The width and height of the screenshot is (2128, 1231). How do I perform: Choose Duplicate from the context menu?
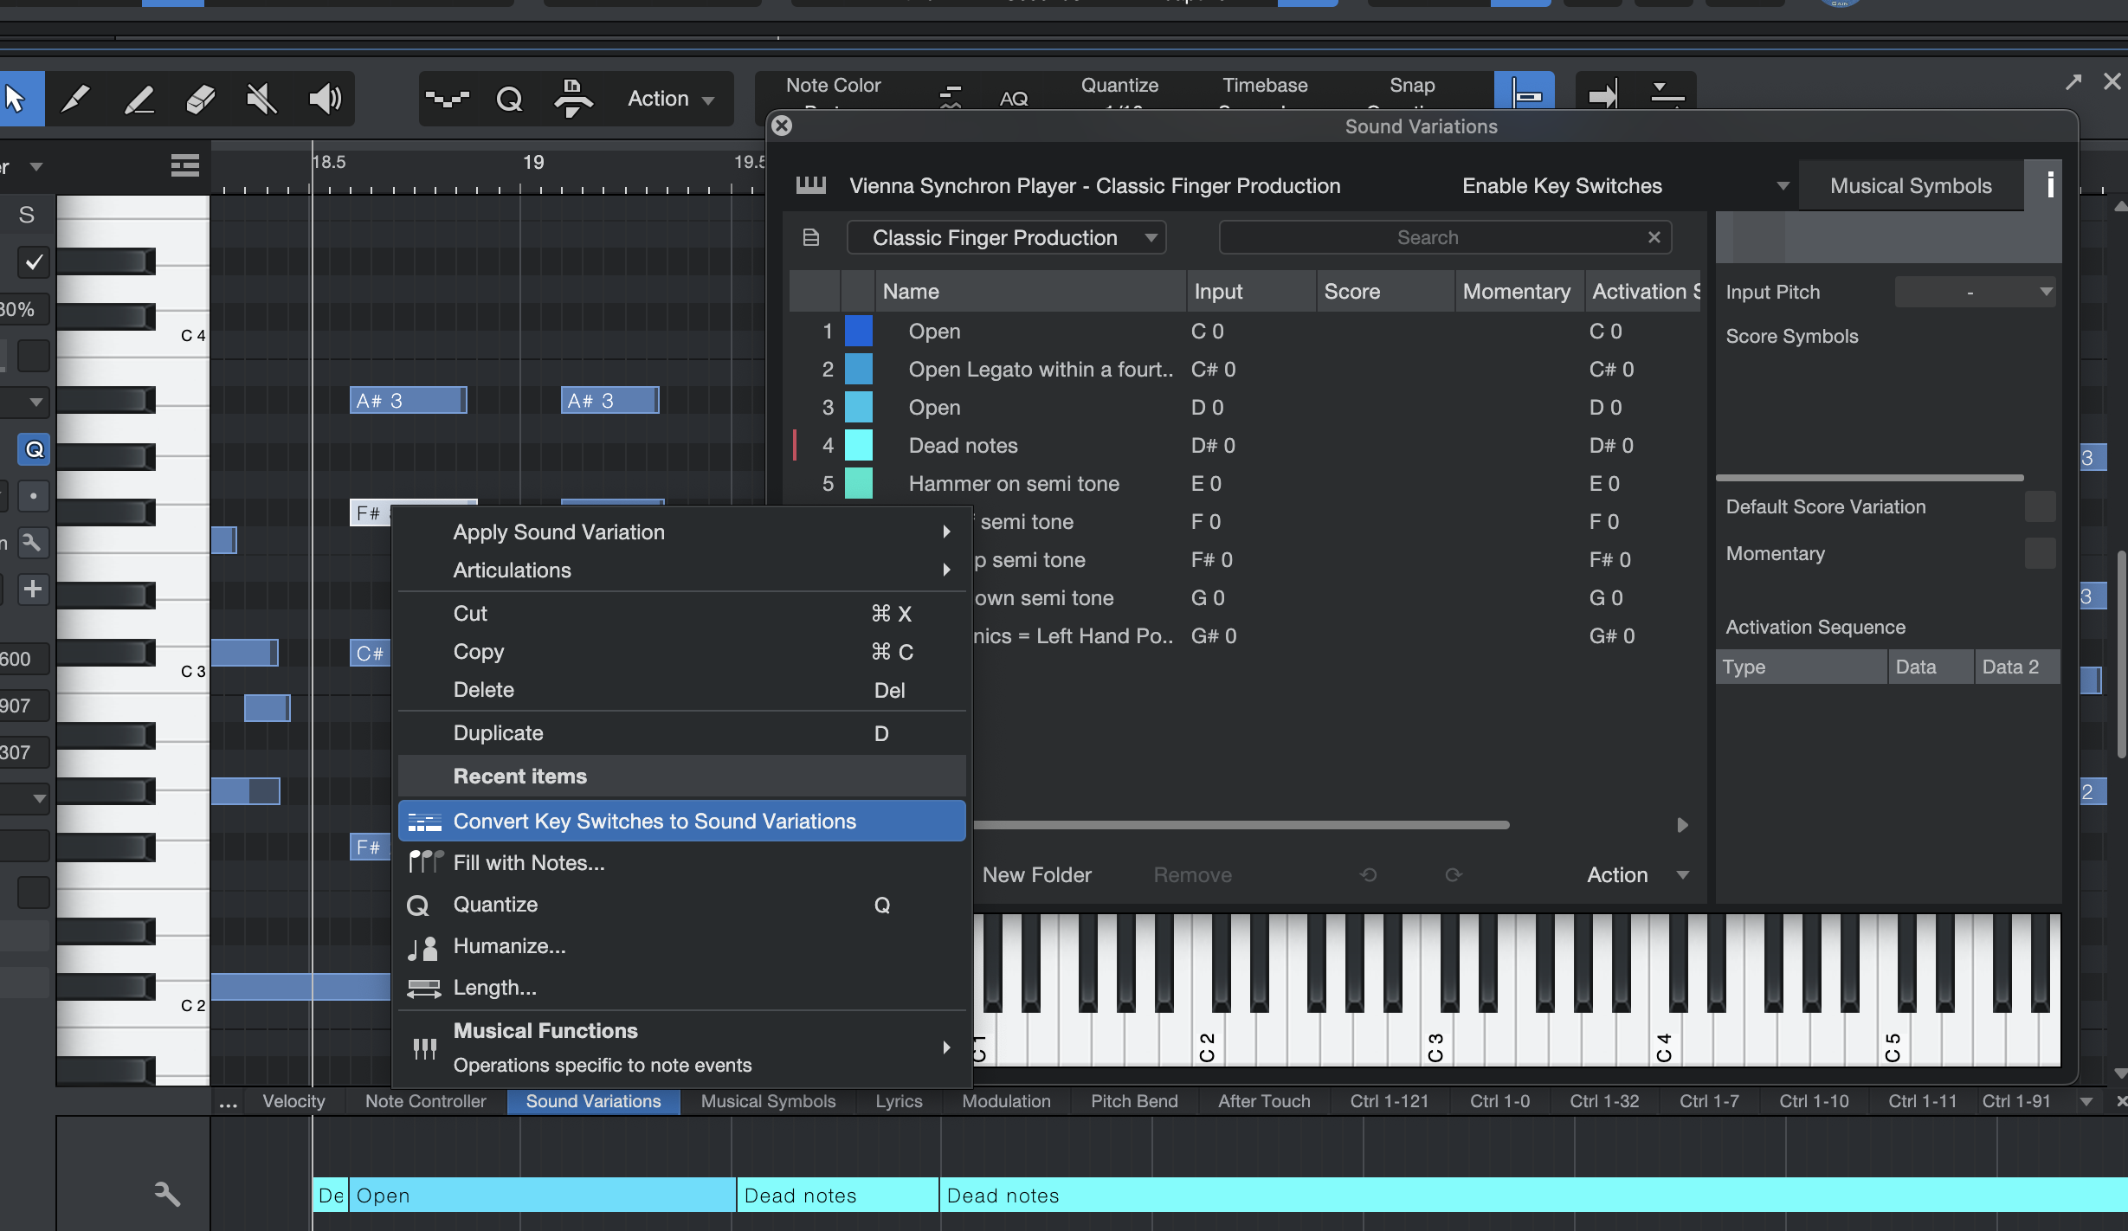pyautogui.click(x=681, y=733)
